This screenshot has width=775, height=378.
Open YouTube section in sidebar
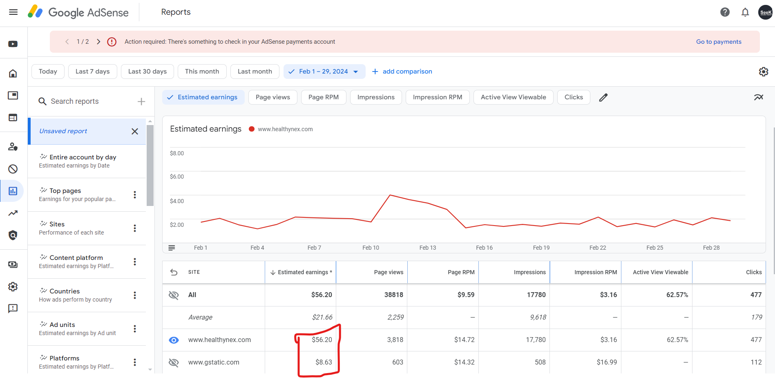click(x=13, y=44)
